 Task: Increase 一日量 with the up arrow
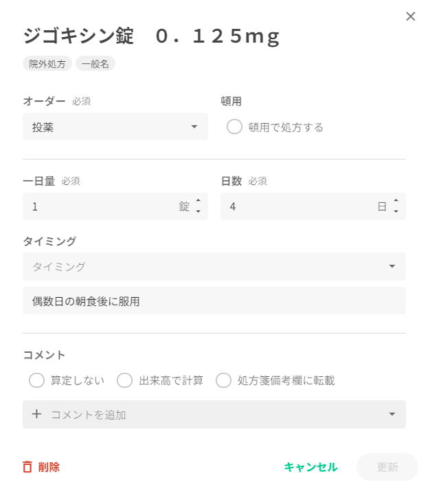click(199, 201)
